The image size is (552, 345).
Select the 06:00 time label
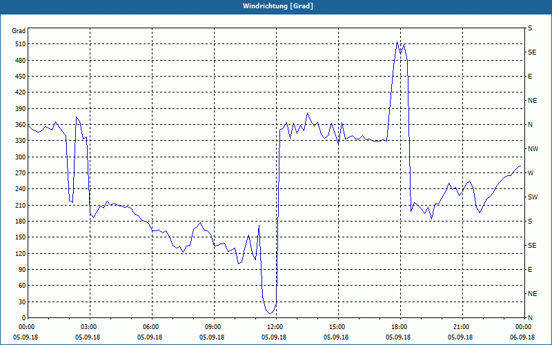click(152, 327)
